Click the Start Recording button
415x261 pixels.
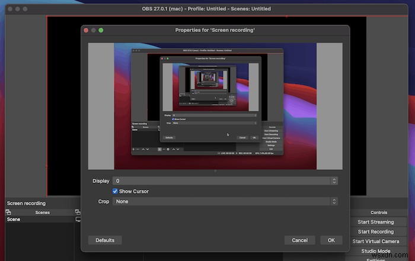tap(375, 231)
